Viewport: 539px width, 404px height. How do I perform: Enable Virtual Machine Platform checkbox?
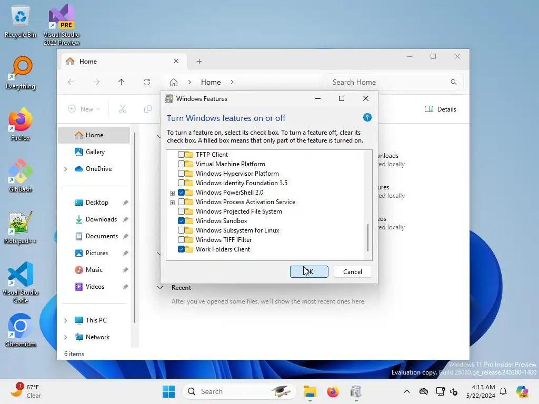181,164
